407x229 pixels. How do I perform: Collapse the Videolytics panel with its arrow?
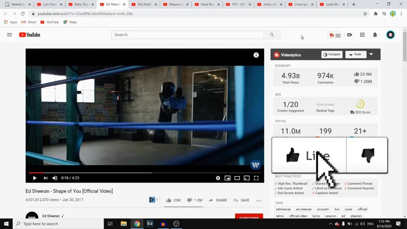tap(371, 54)
